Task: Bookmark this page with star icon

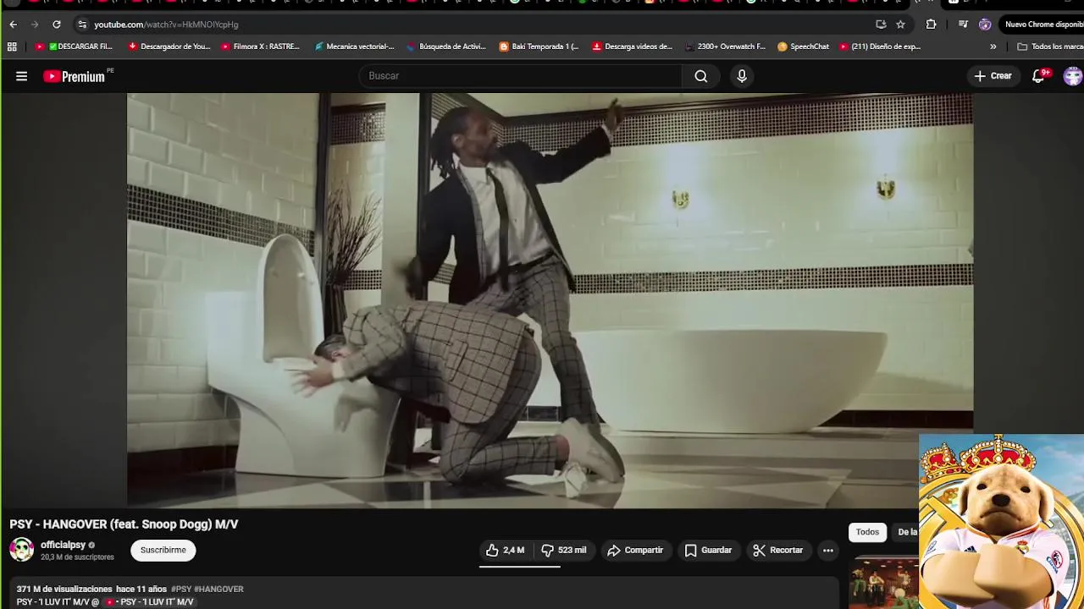Action: [x=900, y=25]
